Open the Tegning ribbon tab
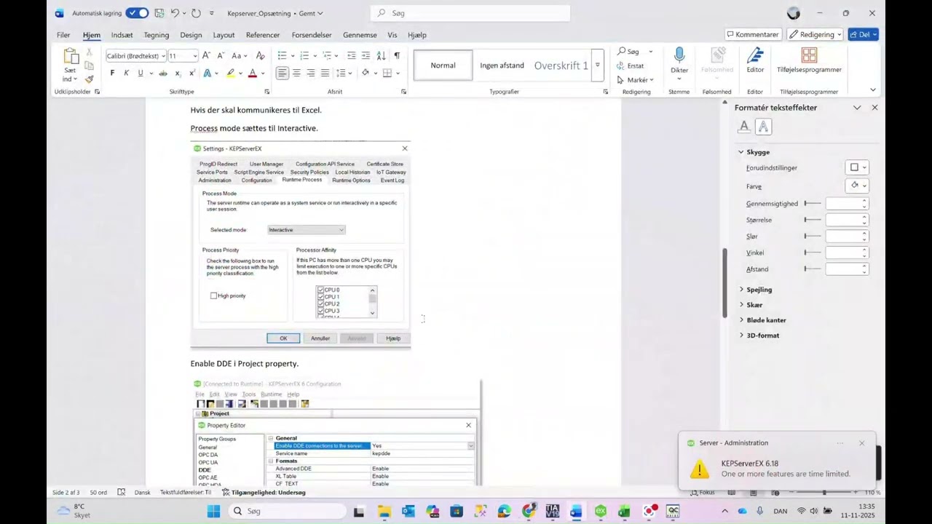The height and width of the screenshot is (524, 932). (x=156, y=35)
